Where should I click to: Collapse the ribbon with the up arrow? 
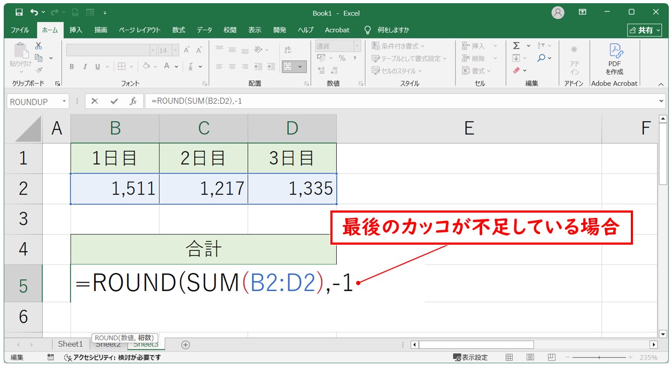661,84
